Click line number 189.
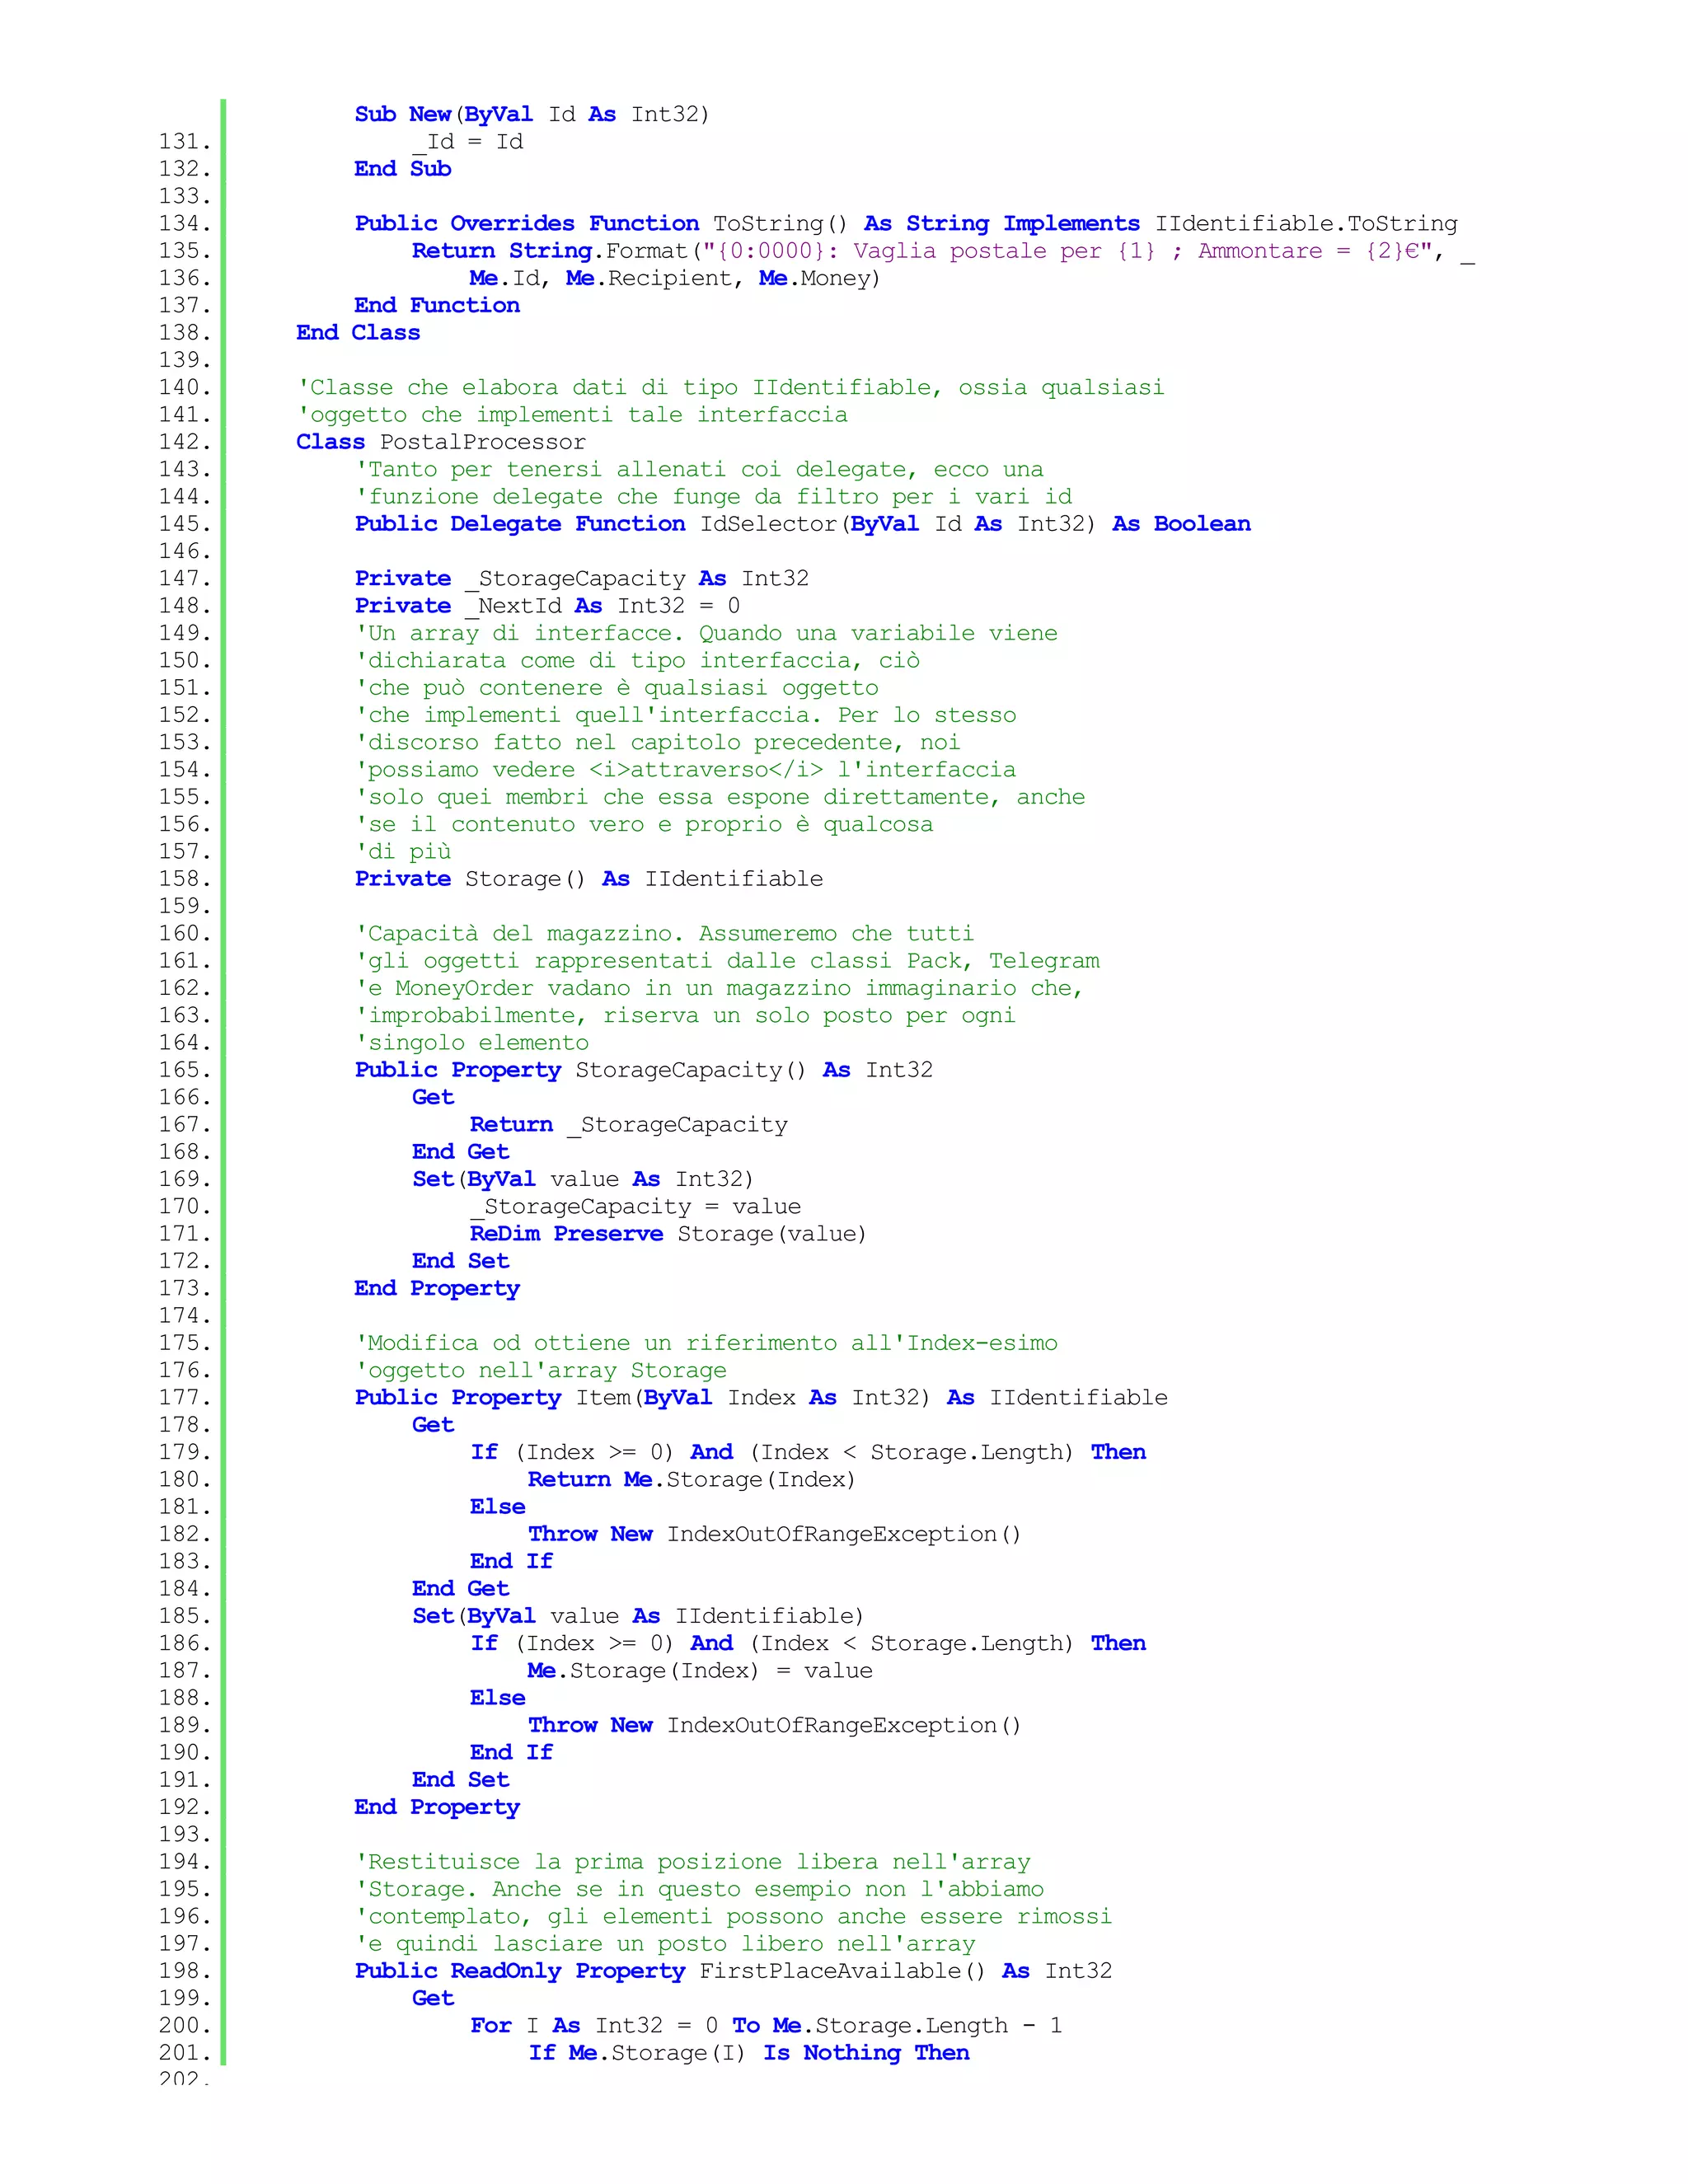 click(x=184, y=1725)
